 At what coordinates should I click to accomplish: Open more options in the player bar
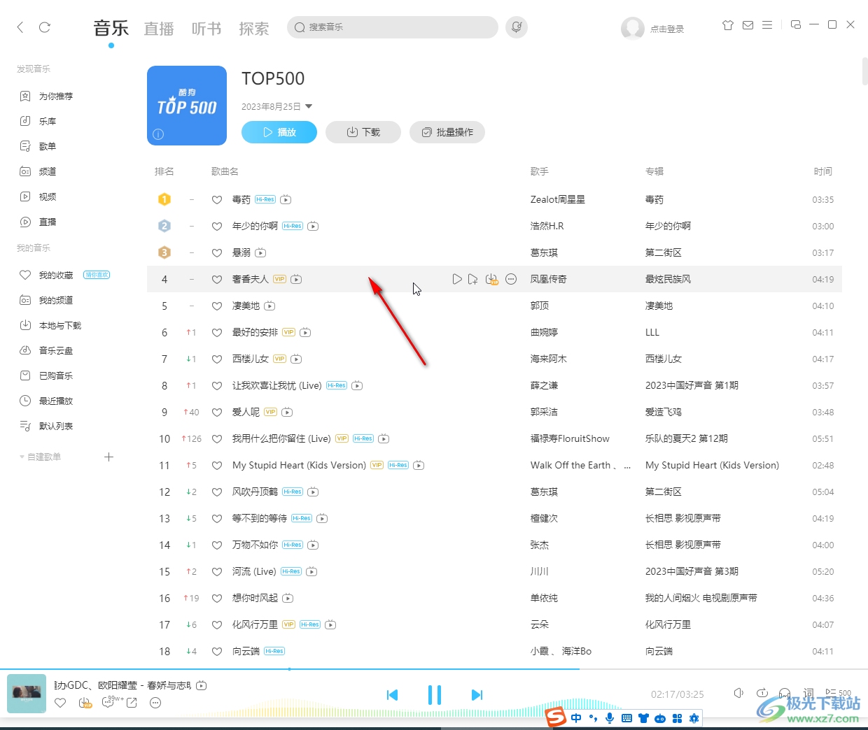click(x=155, y=703)
